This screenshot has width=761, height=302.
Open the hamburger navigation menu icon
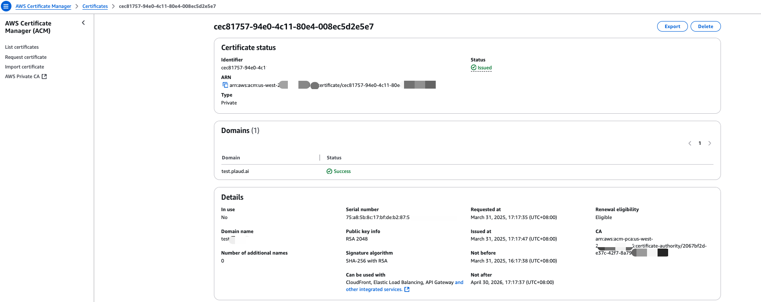[x=6, y=7]
